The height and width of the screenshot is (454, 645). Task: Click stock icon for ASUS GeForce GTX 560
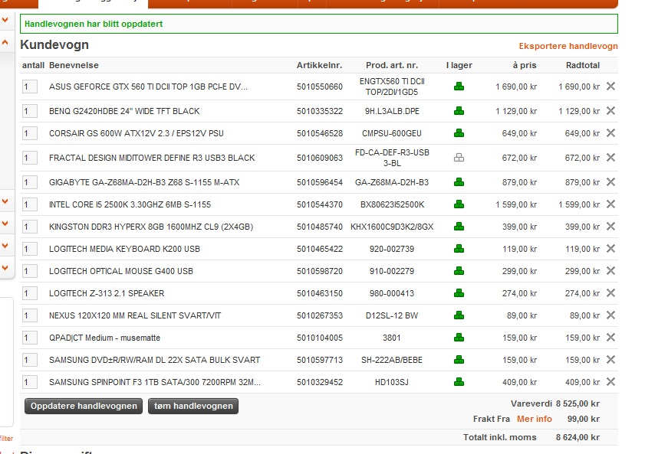tap(459, 87)
